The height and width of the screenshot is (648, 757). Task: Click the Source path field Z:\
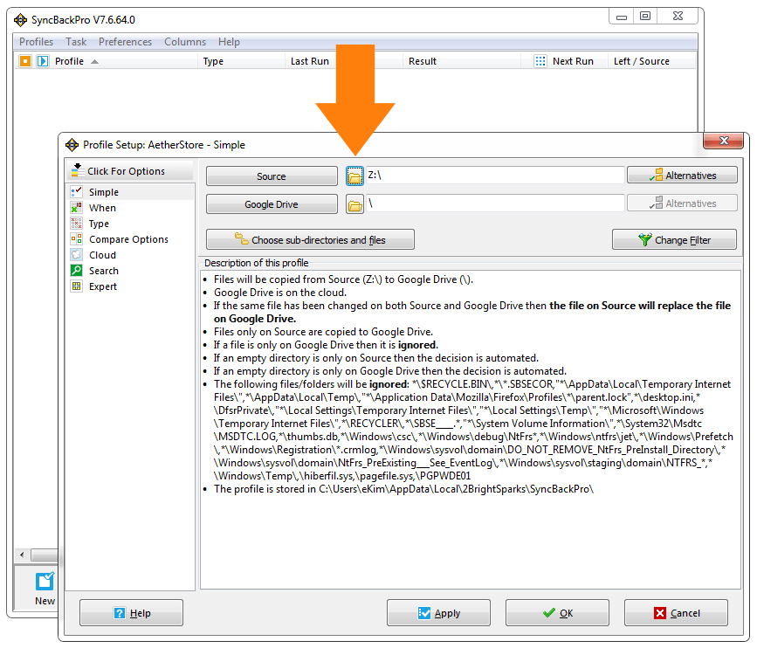point(495,176)
